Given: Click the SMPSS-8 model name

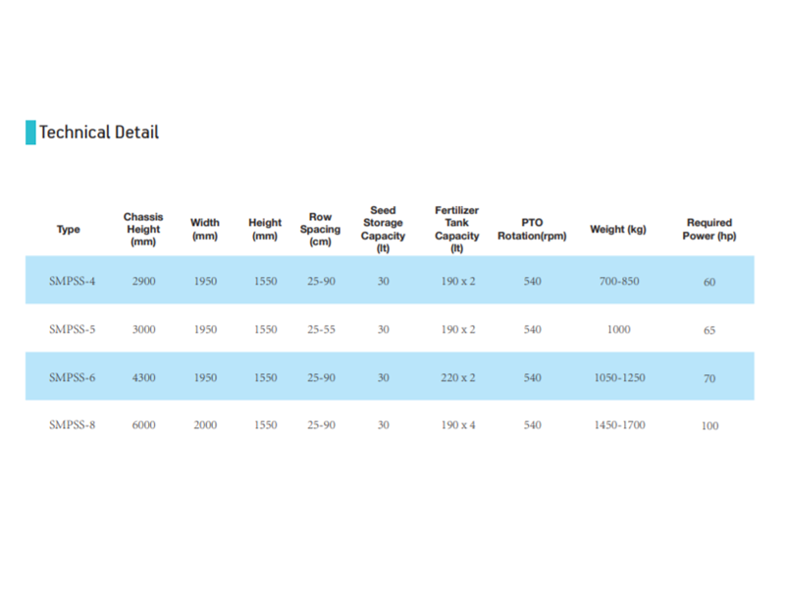Looking at the screenshot, I should tap(72, 426).
